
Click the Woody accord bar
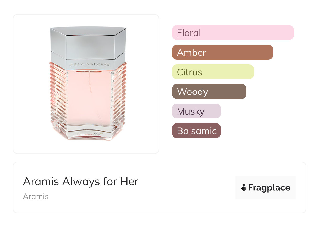point(209,92)
